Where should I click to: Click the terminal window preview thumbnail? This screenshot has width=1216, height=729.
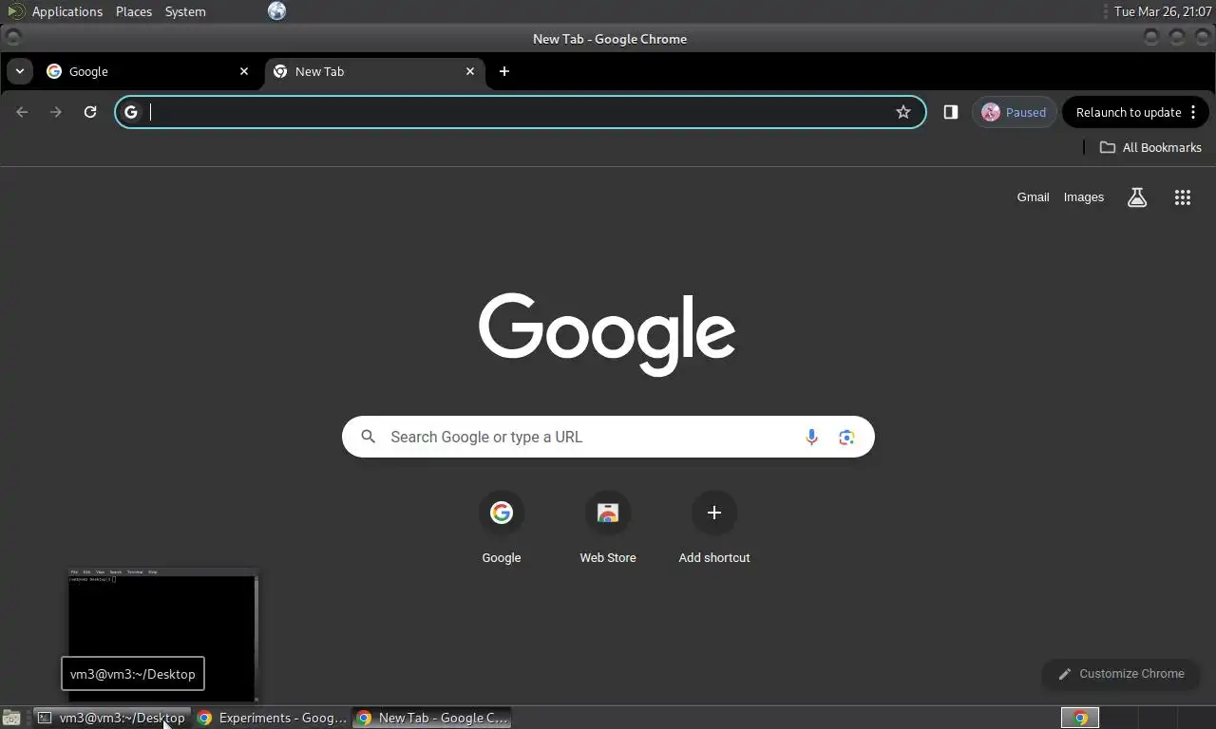(x=162, y=635)
